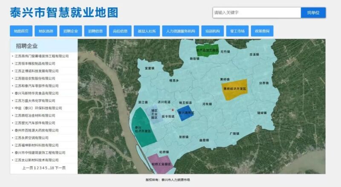This screenshot has height=187, width=341.
Task: Click the green 泰兴经济开发区 map region
Action: pyautogui.click(x=141, y=128)
